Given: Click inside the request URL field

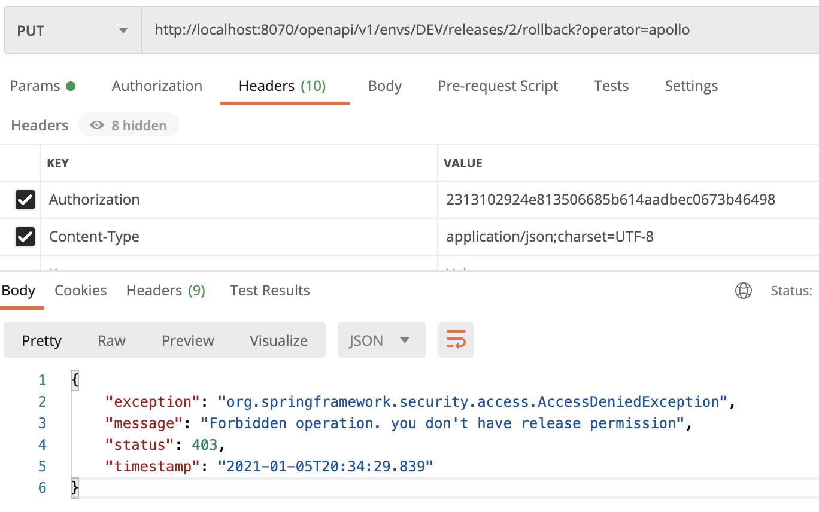Looking at the screenshot, I should point(419,29).
